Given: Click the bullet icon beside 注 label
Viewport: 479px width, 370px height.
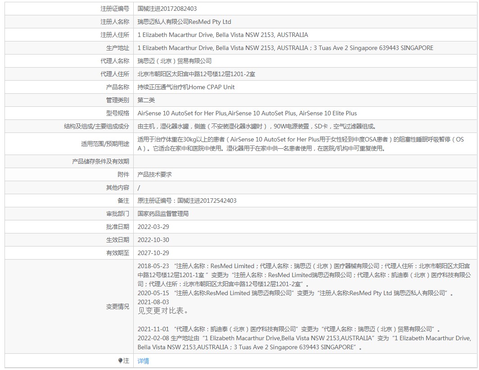Looking at the screenshot, I should [x=120, y=361].
